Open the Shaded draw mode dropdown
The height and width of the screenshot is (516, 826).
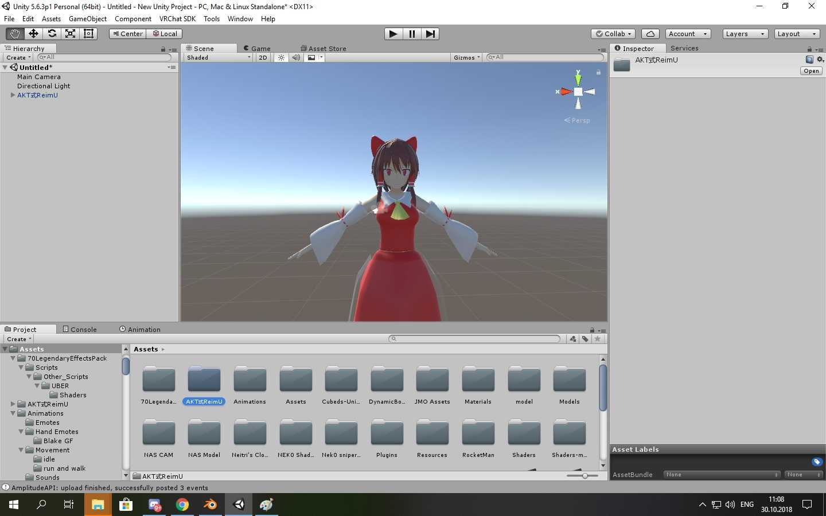[218, 57]
